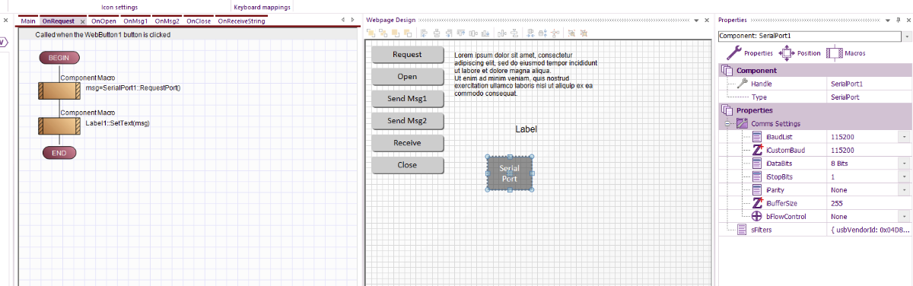Align selected objects to top edges
Screen dimensions: 913x286
(461, 33)
